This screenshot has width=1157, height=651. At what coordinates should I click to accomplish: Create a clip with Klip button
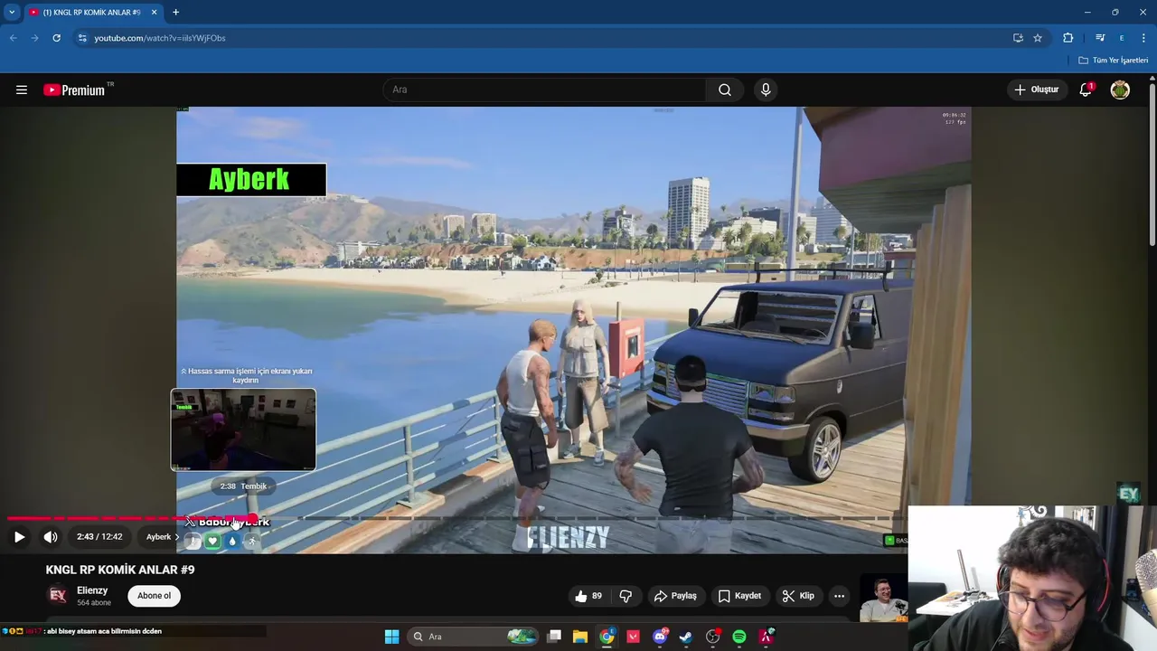[x=798, y=596]
